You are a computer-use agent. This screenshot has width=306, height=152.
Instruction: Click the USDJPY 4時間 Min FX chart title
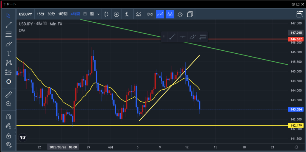point(40,24)
